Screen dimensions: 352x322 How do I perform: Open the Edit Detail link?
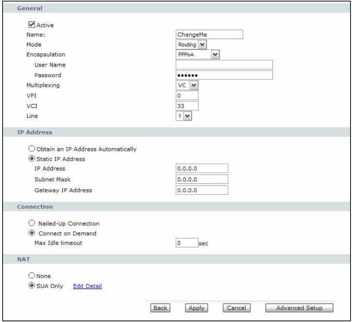(x=87, y=286)
